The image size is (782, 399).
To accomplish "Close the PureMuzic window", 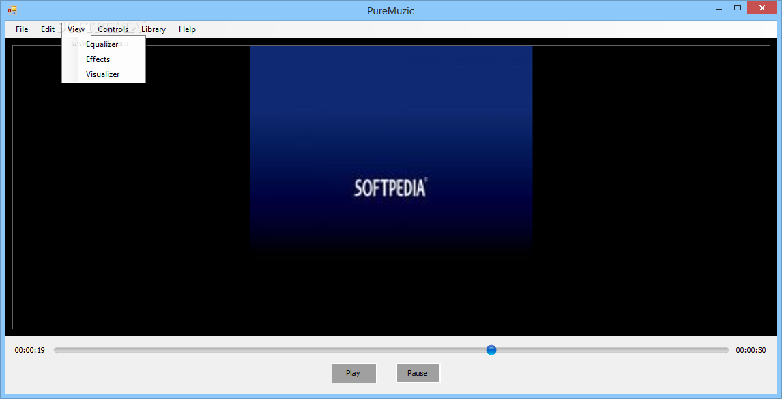I will [x=762, y=8].
